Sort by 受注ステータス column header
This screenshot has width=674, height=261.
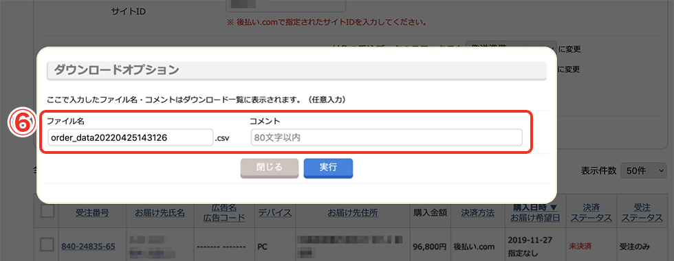[x=642, y=212]
